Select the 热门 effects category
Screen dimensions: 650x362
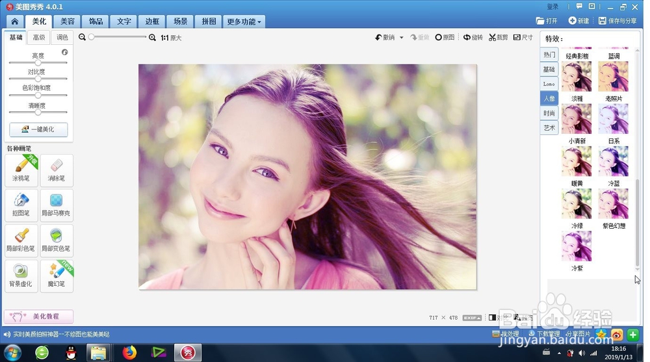pos(549,55)
